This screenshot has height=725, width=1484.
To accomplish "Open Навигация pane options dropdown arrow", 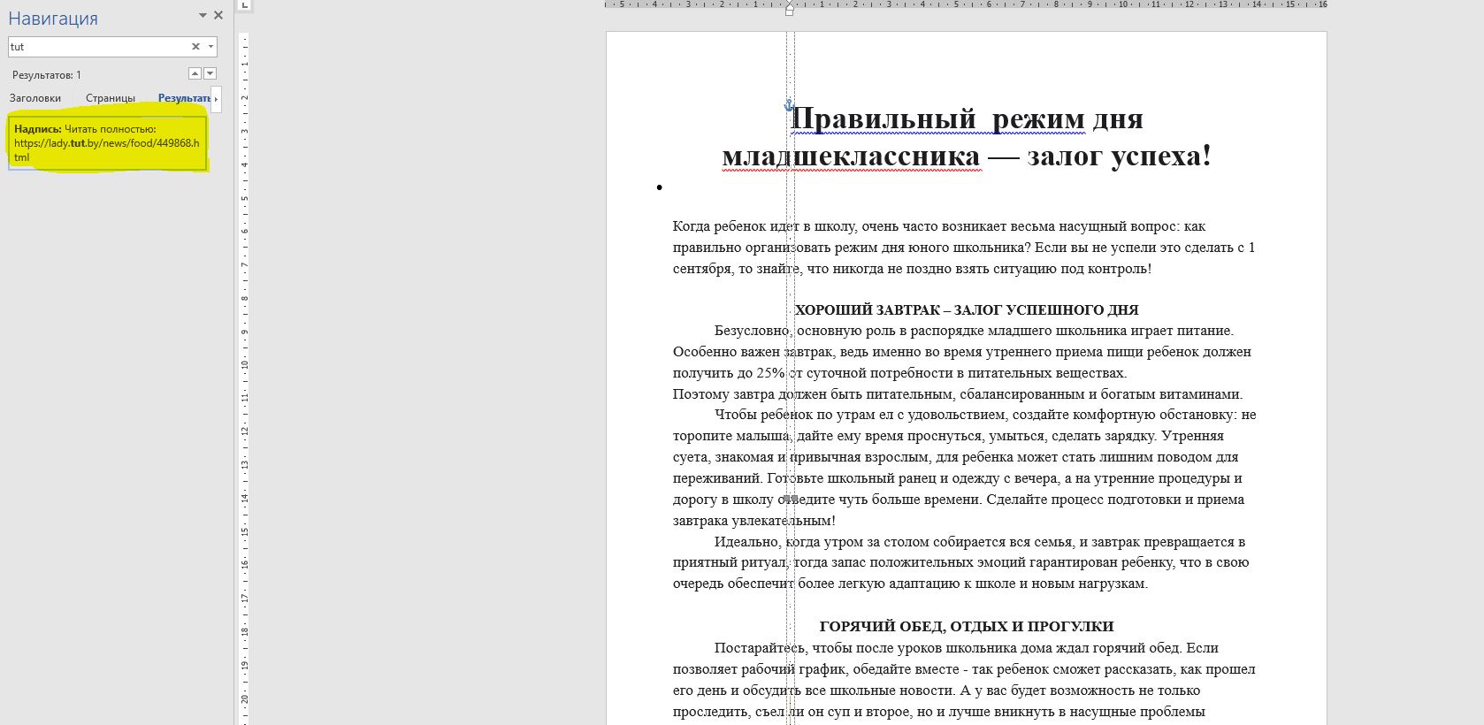I will click(203, 16).
